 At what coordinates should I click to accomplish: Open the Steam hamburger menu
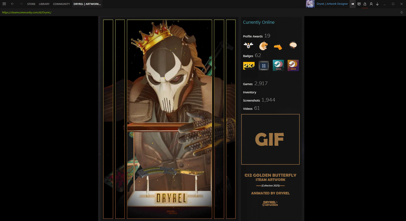tap(4, 4)
